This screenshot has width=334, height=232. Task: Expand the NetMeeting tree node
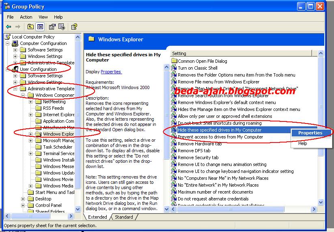[31, 102]
